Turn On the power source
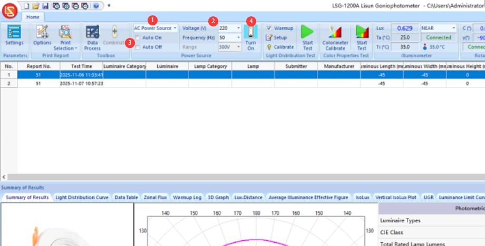Viewport: 485px width, 246px height. (x=250, y=38)
